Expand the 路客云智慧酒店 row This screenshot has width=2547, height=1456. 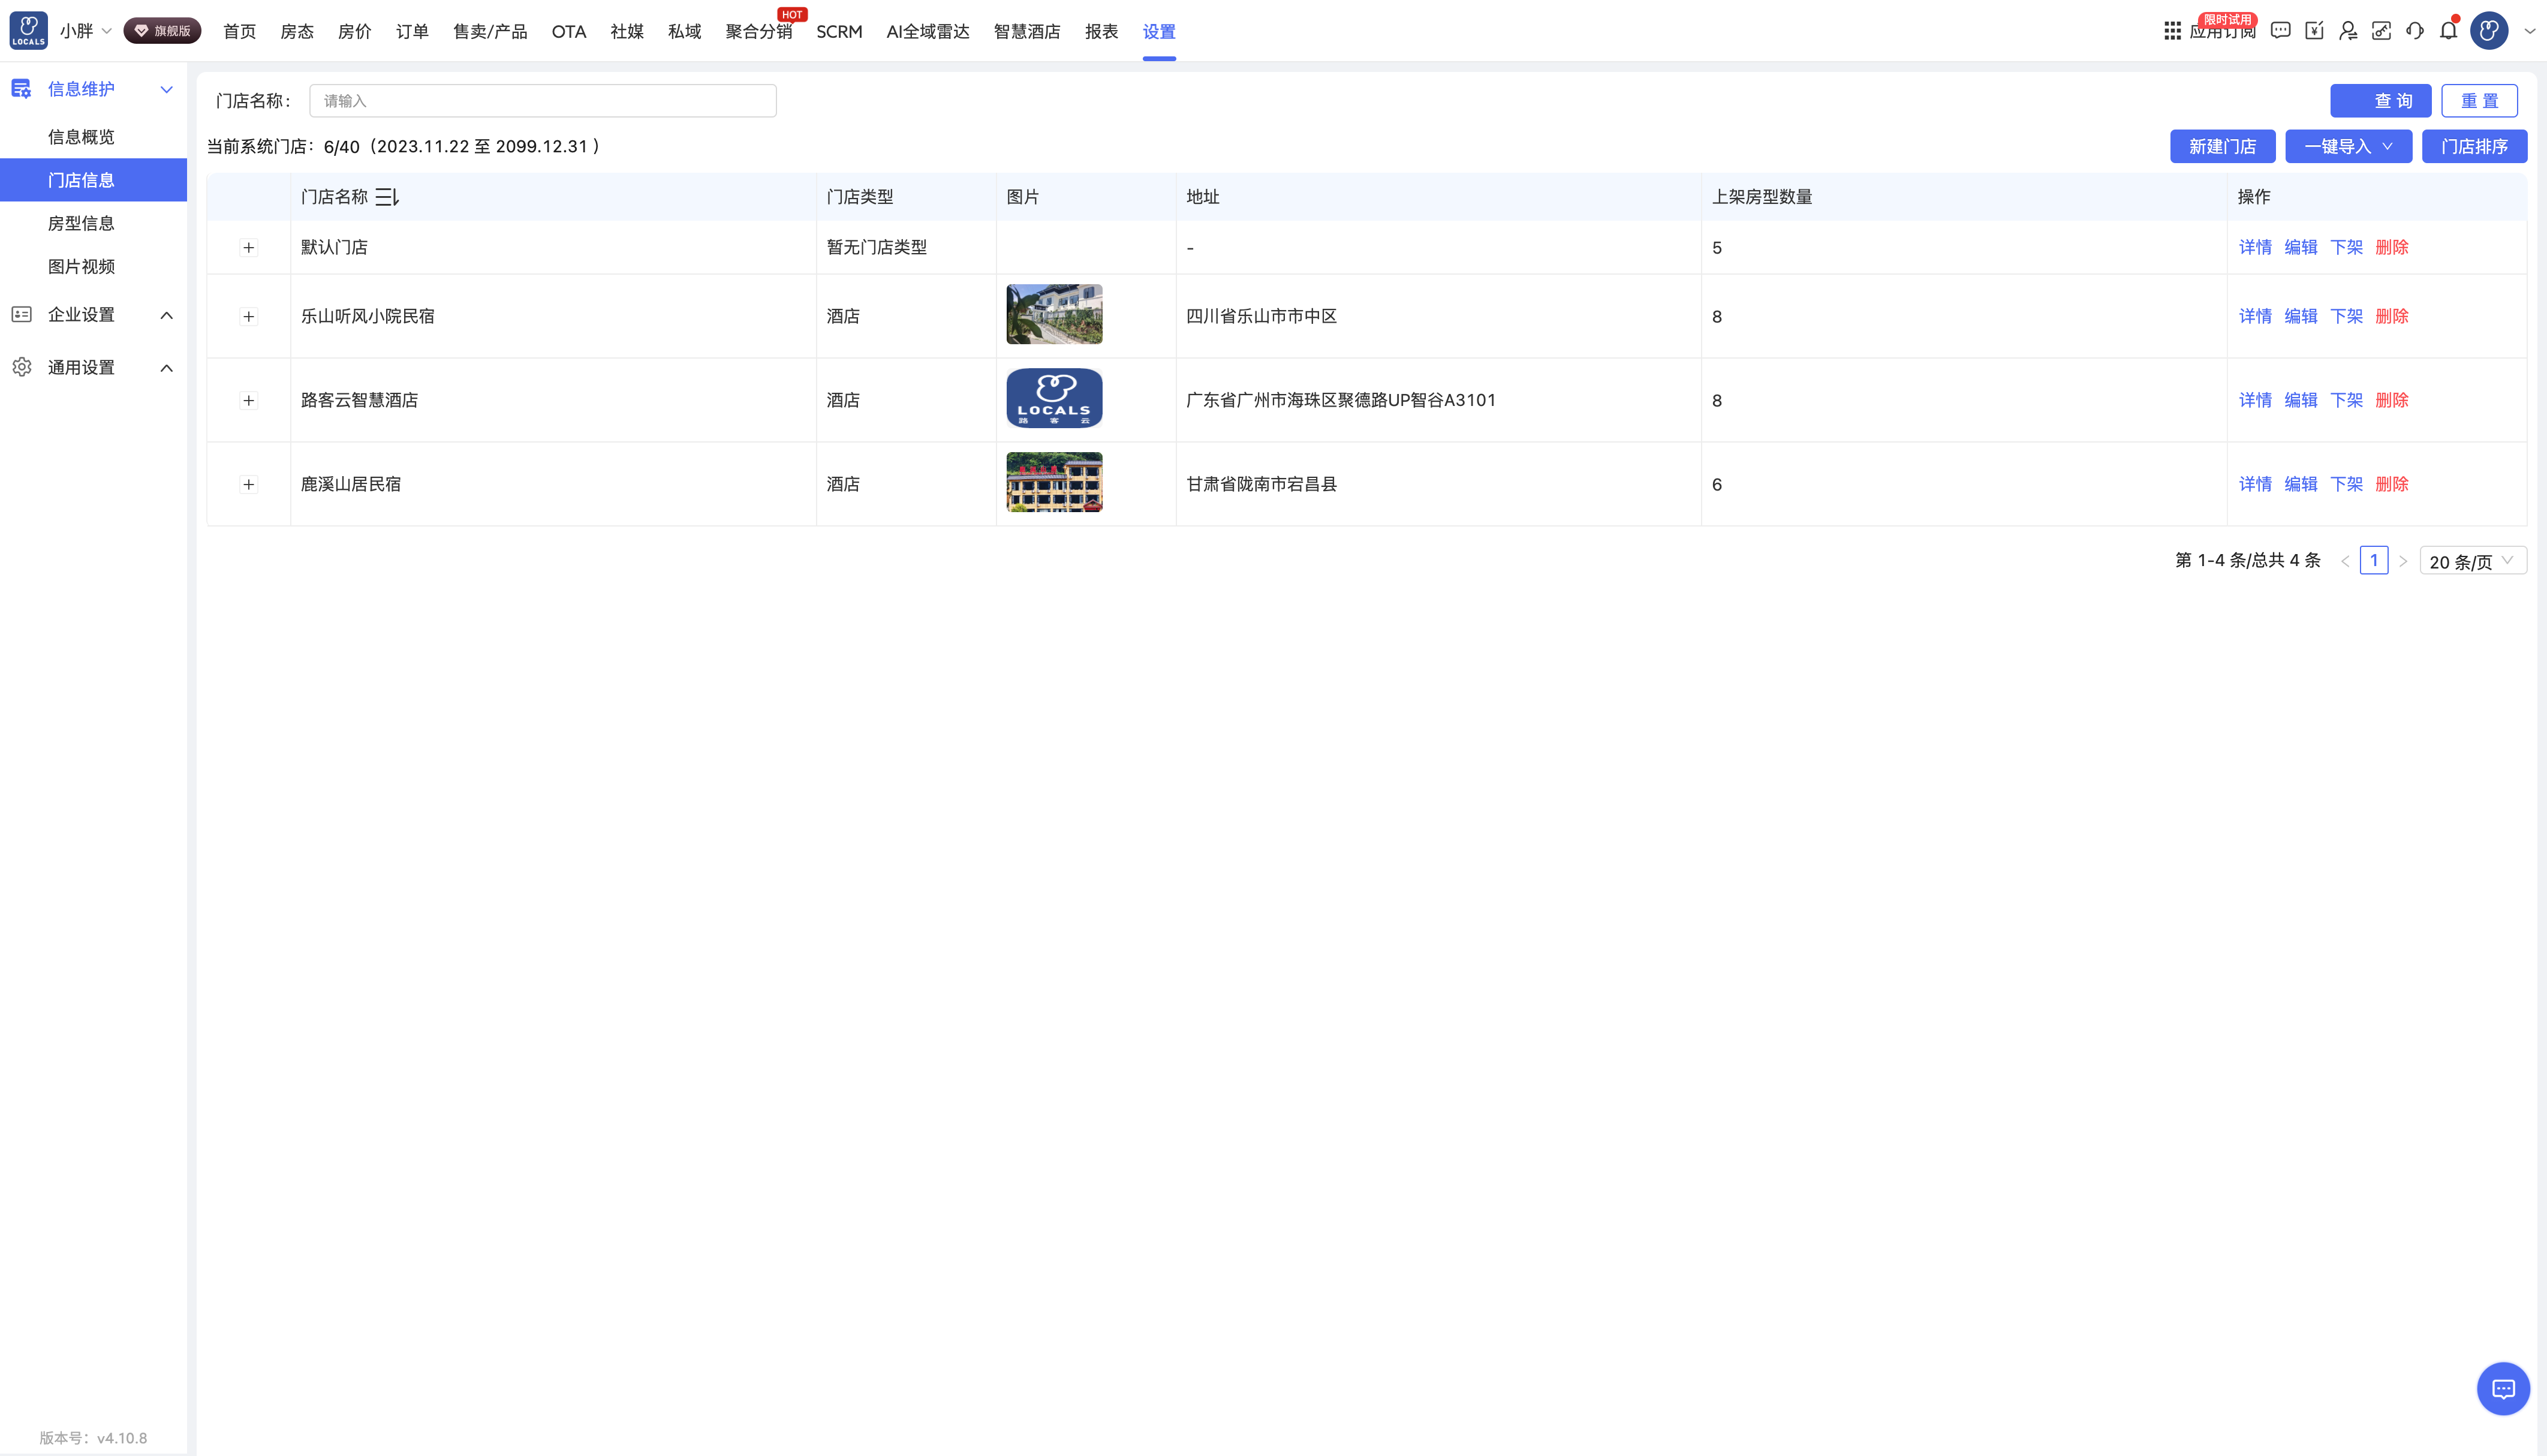pos(249,400)
